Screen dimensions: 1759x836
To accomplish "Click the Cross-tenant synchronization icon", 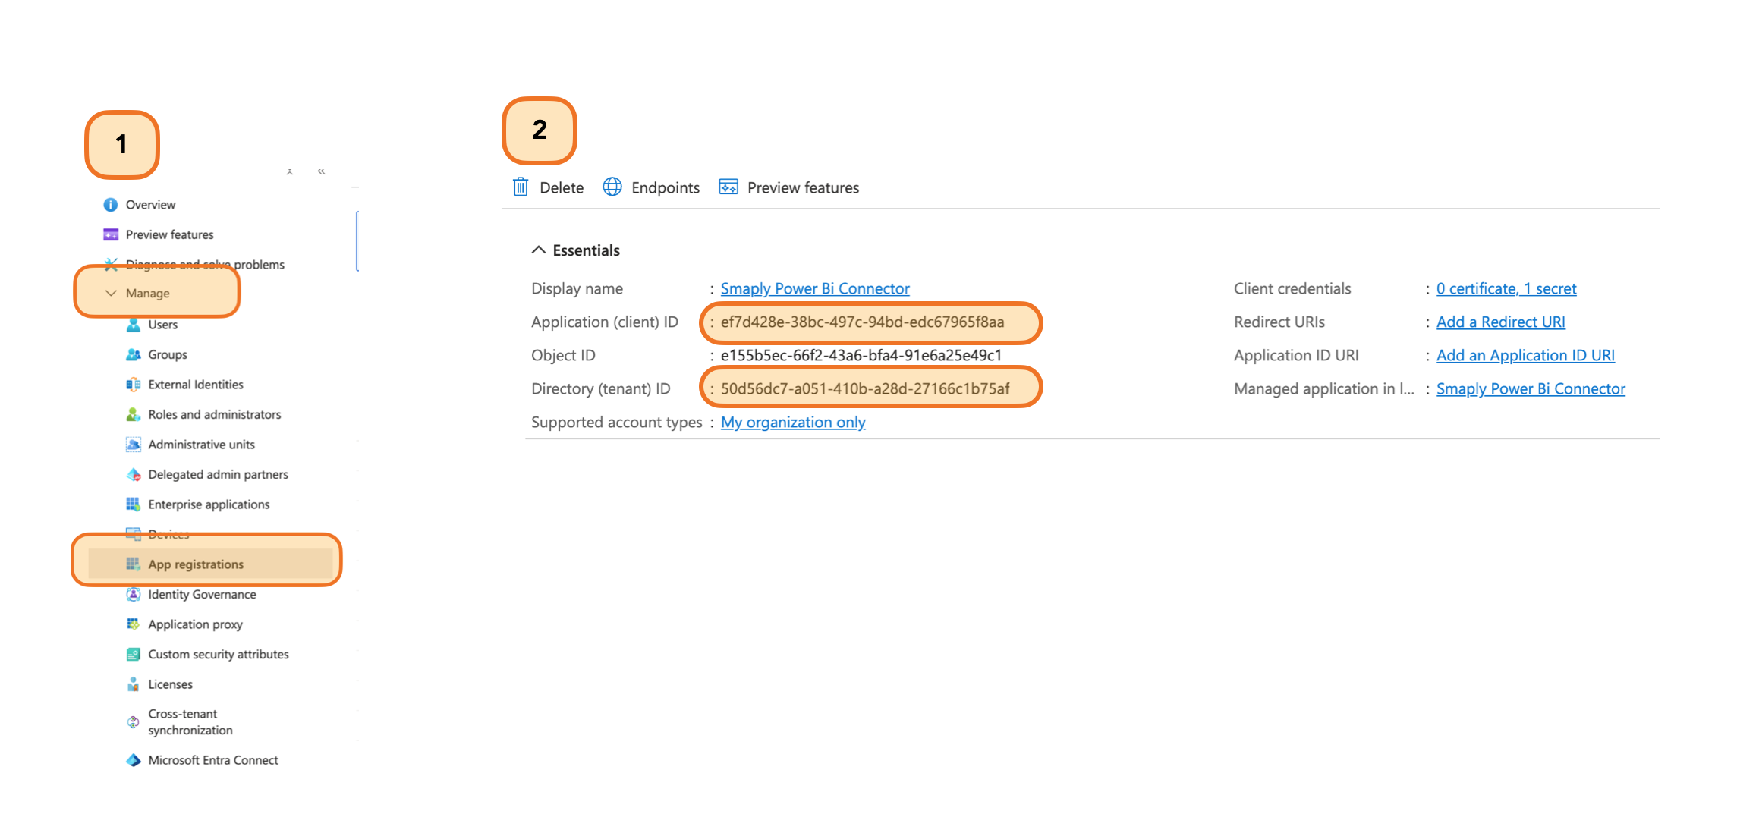I will (x=134, y=722).
